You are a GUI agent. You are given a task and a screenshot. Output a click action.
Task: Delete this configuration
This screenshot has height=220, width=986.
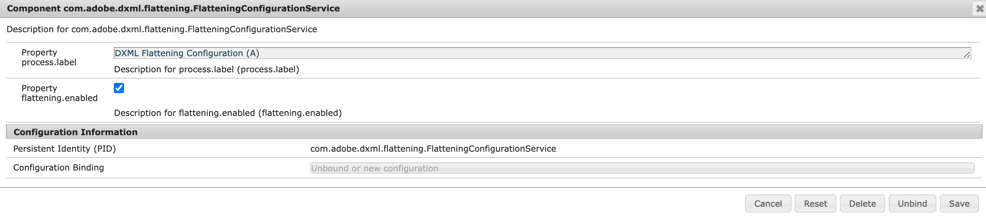(x=862, y=203)
